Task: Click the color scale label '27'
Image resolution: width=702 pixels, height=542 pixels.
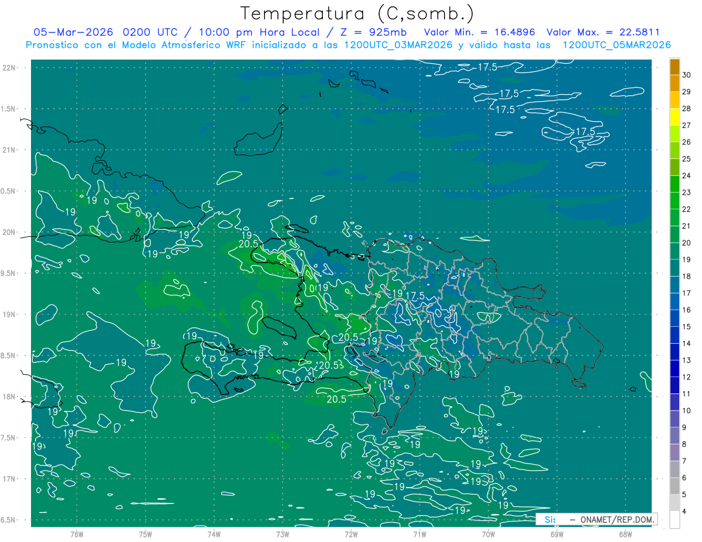Action: [x=687, y=125]
